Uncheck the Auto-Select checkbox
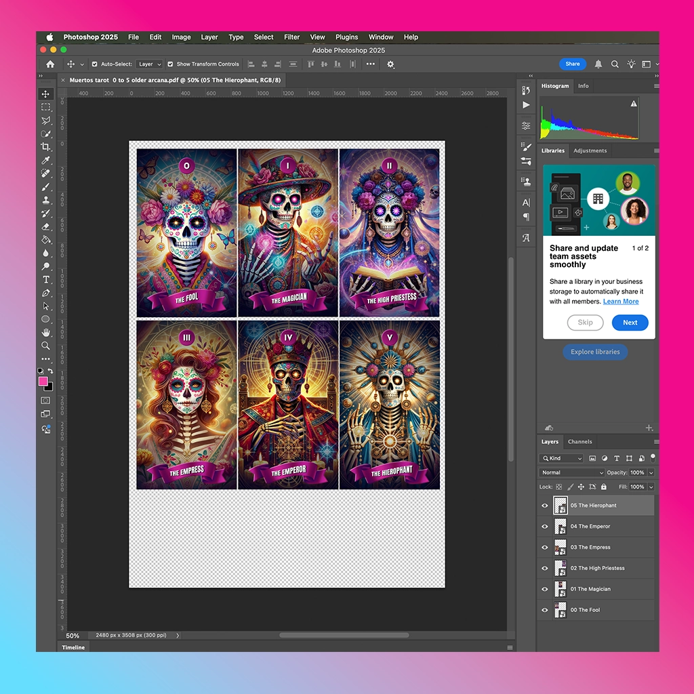Image resolution: width=694 pixels, height=694 pixels. 94,64
